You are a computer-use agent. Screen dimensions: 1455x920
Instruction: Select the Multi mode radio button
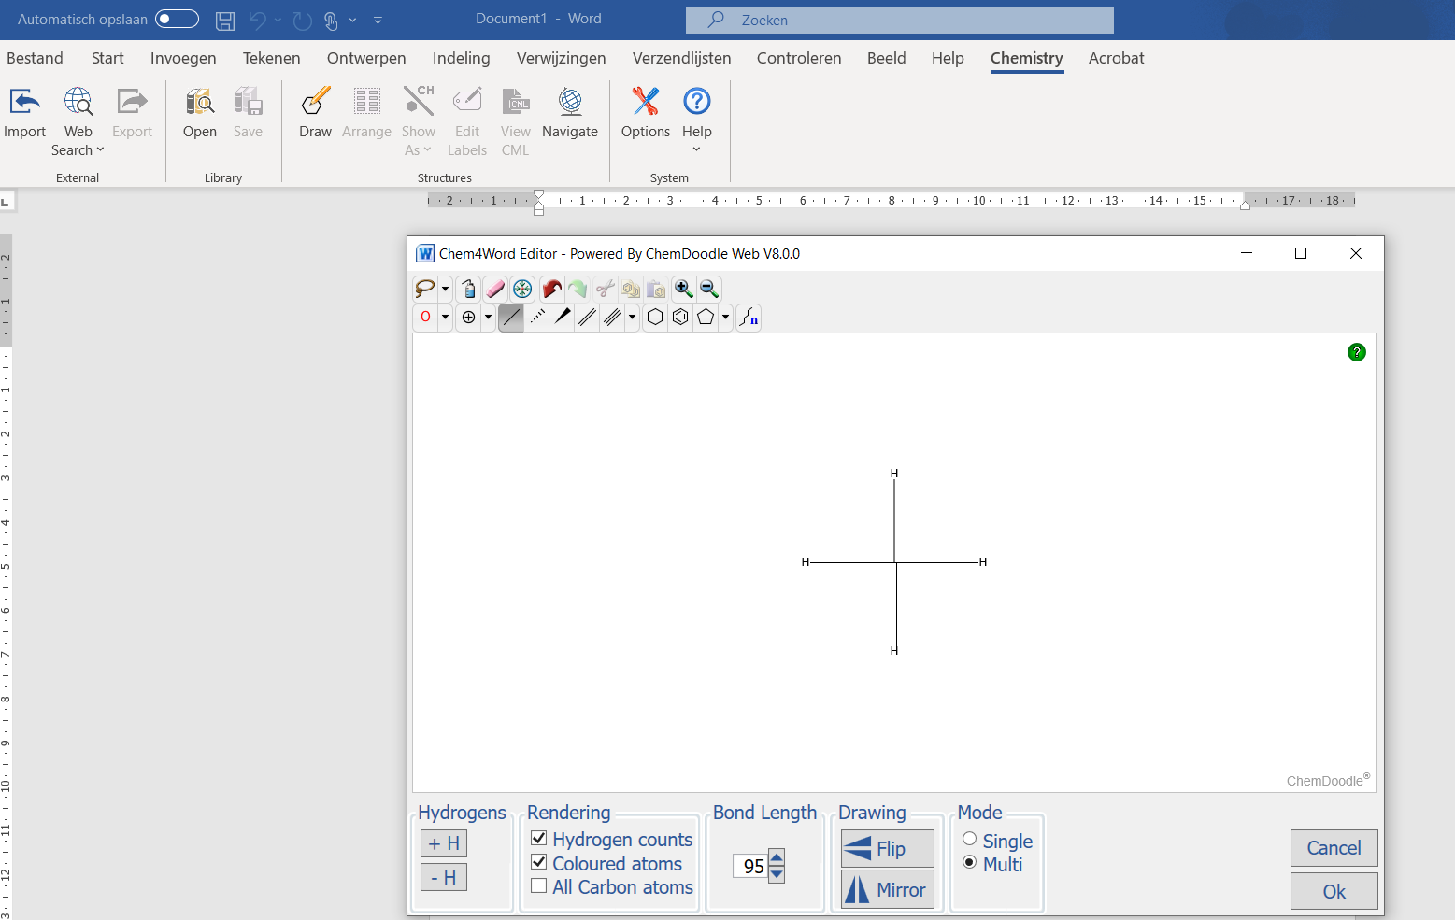tap(970, 862)
